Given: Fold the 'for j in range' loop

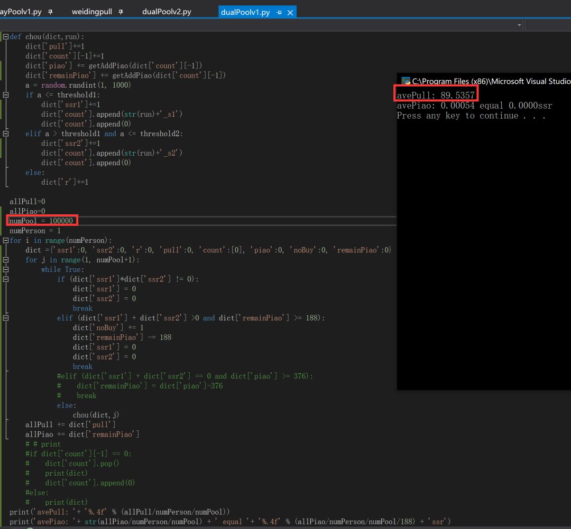Looking at the screenshot, I should 6,260.
